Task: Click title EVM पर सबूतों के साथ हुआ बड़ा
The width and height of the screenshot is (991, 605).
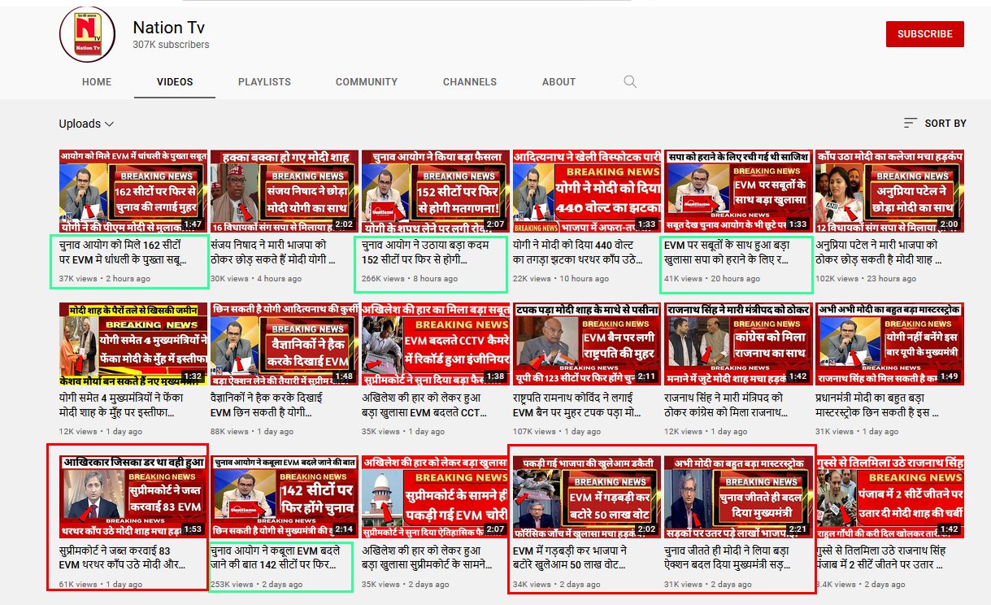Action: pos(728,252)
